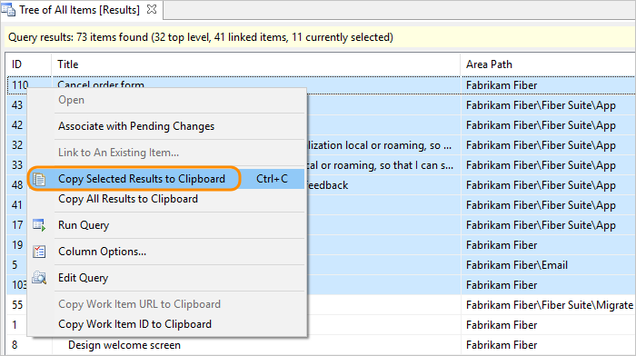The width and height of the screenshot is (636, 356).
Task: Choose Associate with Pending Changes
Action: click(136, 126)
